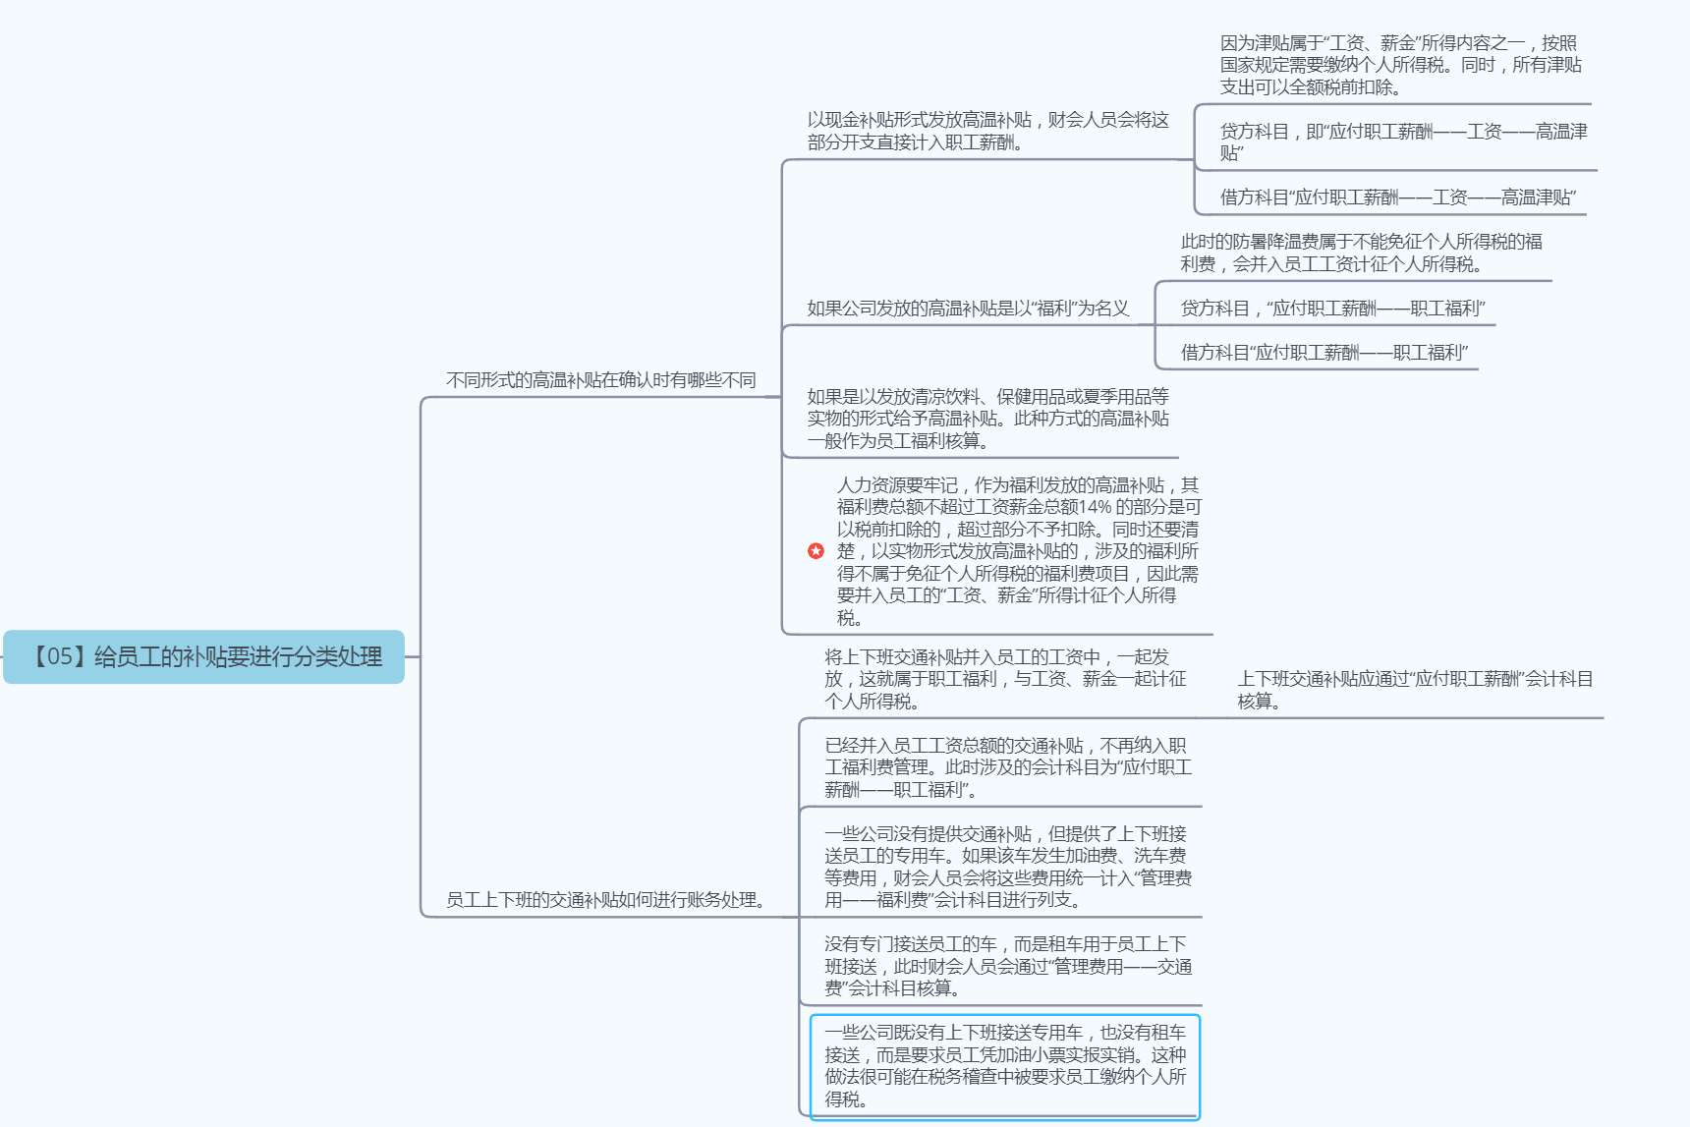Image resolution: width=1690 pixels, height=1127 pixels.
Task: Select node 员工上下班的交通补贴如何进行账务处理
Action: click(606, 900)
